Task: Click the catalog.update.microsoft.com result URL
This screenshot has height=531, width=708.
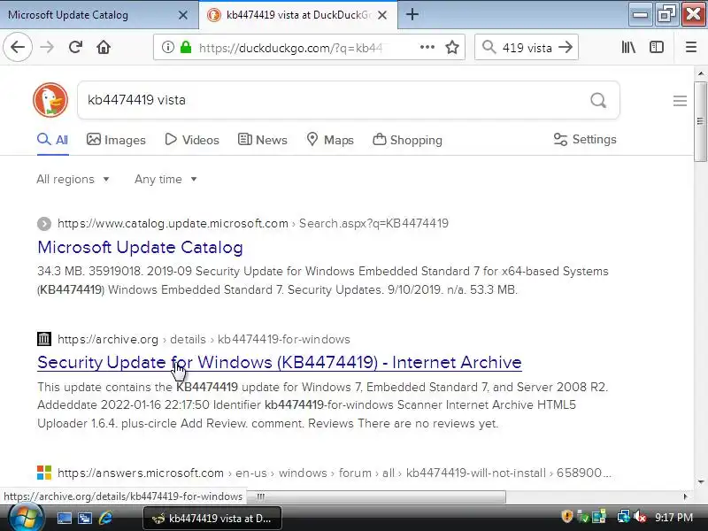Action: 253,224
